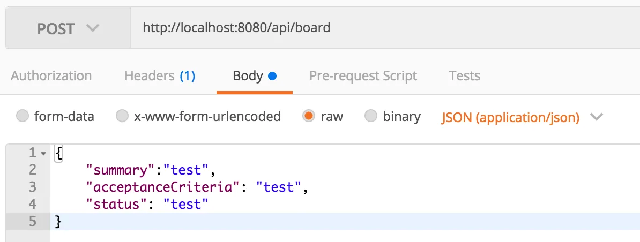Select the raw body radio button
Viewport: 640px width, 242px height.
click(x=309, y=116)
